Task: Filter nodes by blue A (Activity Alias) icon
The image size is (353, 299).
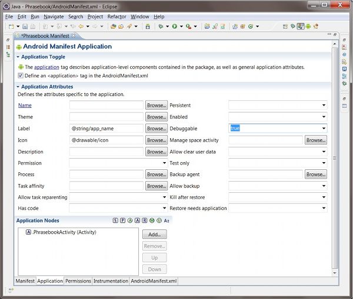Action: (137, 221)
